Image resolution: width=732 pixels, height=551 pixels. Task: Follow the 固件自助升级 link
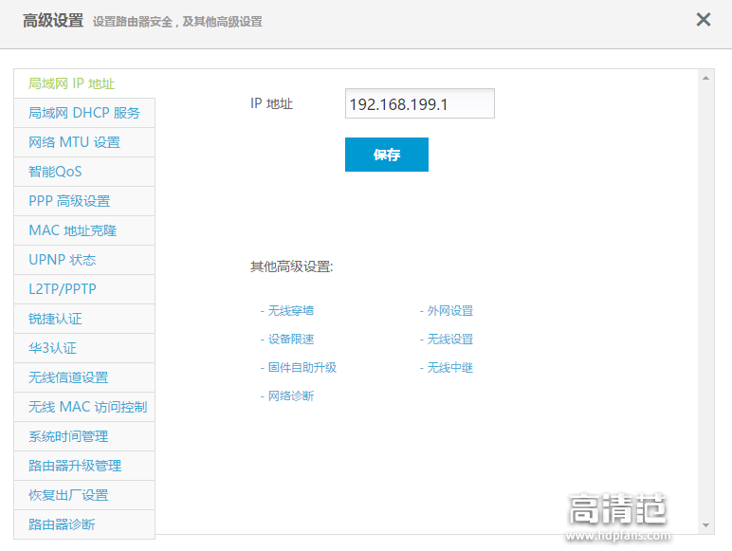coord(302,368)
